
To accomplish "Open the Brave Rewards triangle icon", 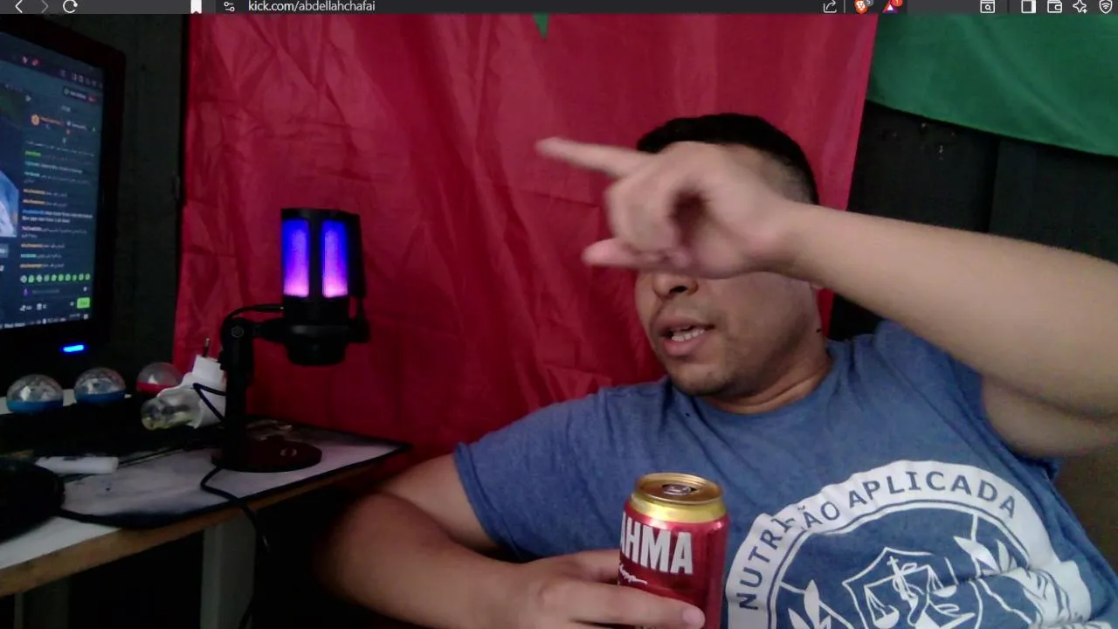I will (x=891, y=6).
